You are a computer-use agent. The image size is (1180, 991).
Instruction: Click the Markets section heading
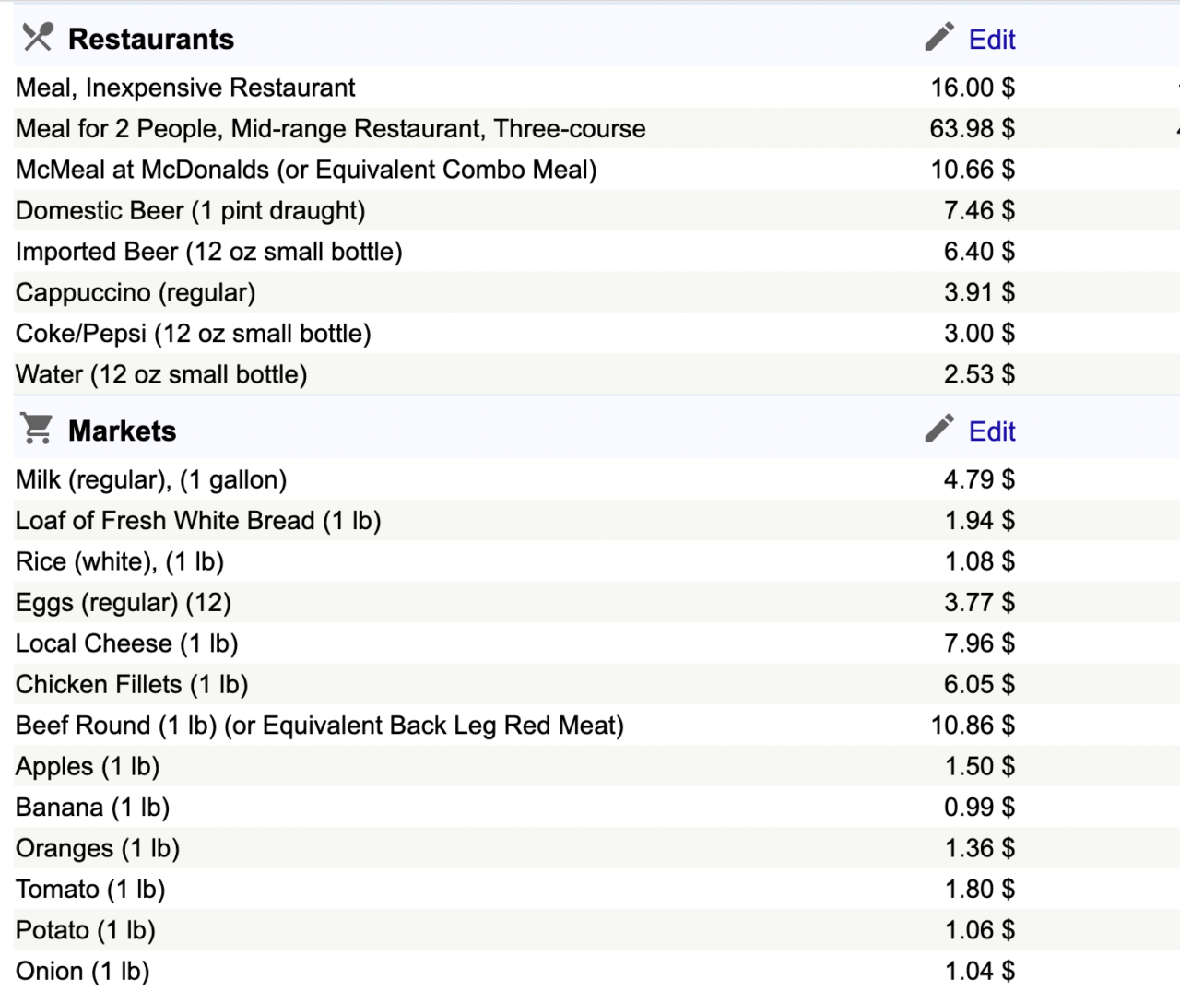pyautogui.click(x=122, y=431)
